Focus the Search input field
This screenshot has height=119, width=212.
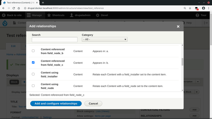tap(55, 40)
